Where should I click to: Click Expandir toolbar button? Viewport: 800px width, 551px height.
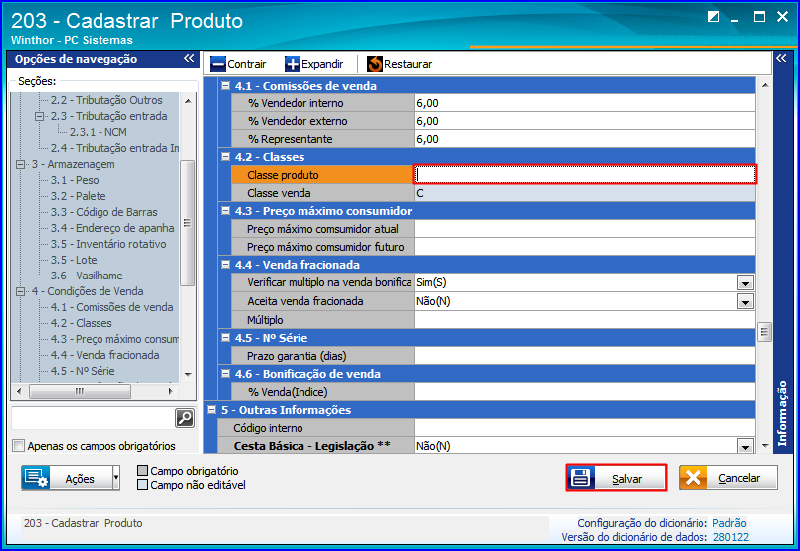[314, 64]
